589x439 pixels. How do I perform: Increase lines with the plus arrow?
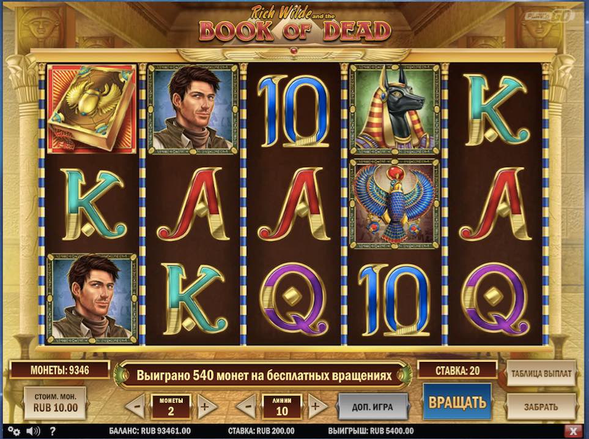[x=316, y=407]
